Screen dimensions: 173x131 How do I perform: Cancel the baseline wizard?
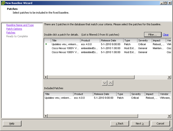click(160, 123)
